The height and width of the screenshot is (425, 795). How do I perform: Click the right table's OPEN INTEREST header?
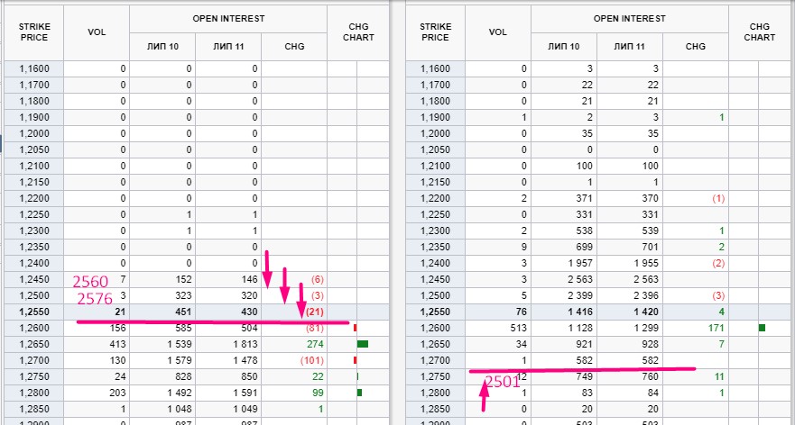point(629,18)
